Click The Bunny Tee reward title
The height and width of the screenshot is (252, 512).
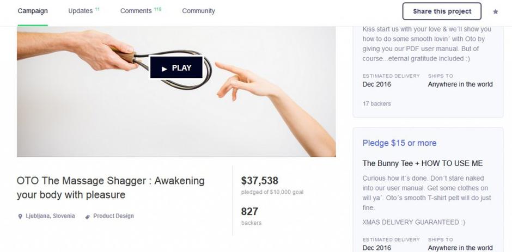423,163
